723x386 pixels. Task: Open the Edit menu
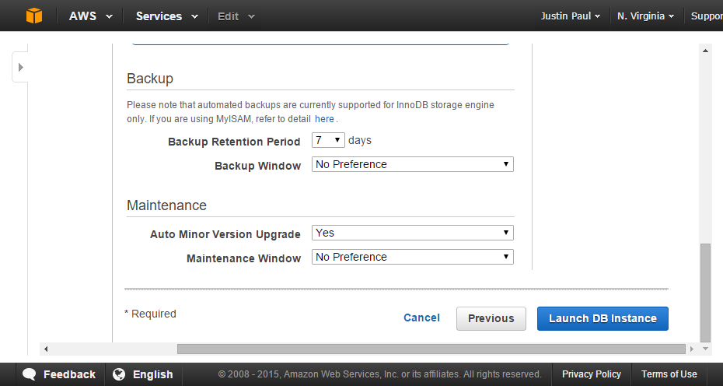tap(236, 16)
